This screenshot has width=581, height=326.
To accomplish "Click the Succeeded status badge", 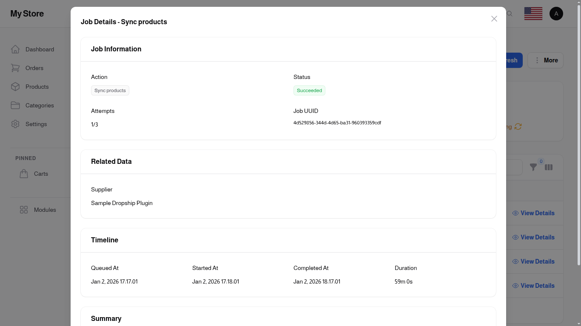I will 309,90.
